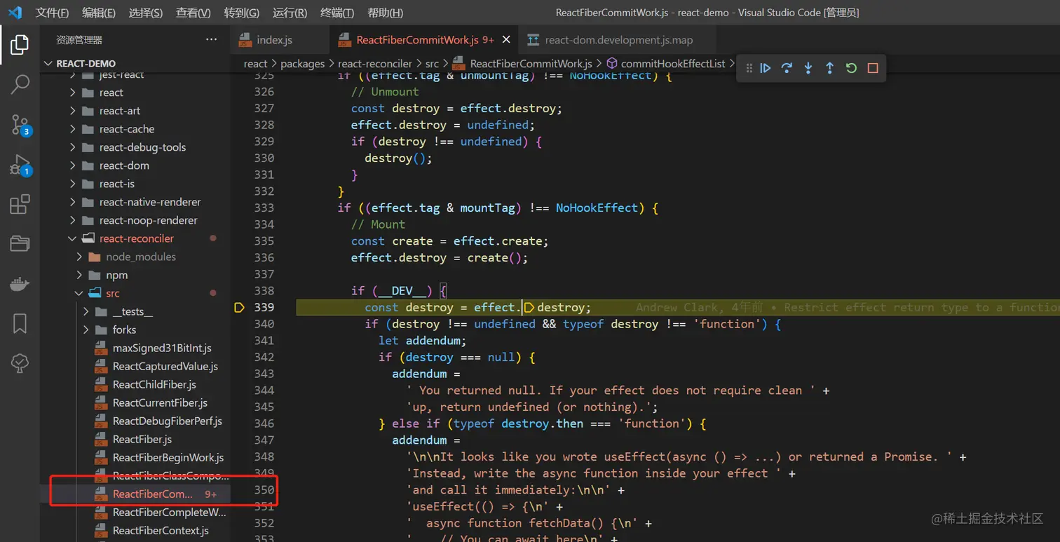Image resolution: width=1060 pixels, height=542 pixels.
Task: Open the 终端(T) menu
Action: tap(337, 13)
